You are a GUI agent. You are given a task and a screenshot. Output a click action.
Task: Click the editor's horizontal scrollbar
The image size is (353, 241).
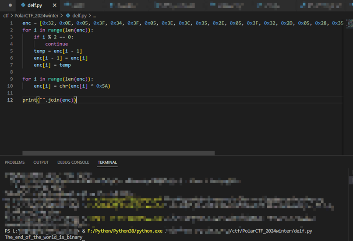[x=118, y=153]
